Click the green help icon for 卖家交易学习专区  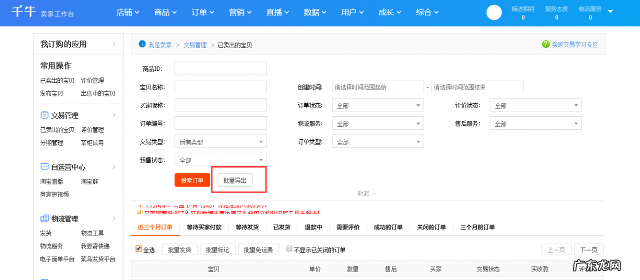[x=546, y=44]
